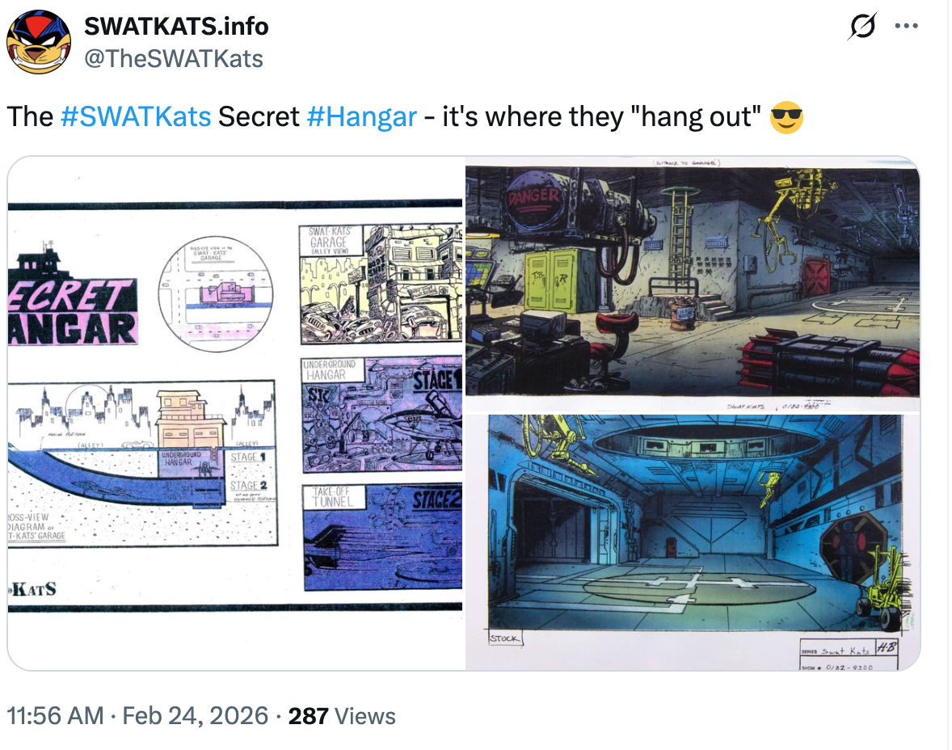Click the Stage 1 underground hangar panel
The height and width of the screenshot is (750, 952).
382,414
